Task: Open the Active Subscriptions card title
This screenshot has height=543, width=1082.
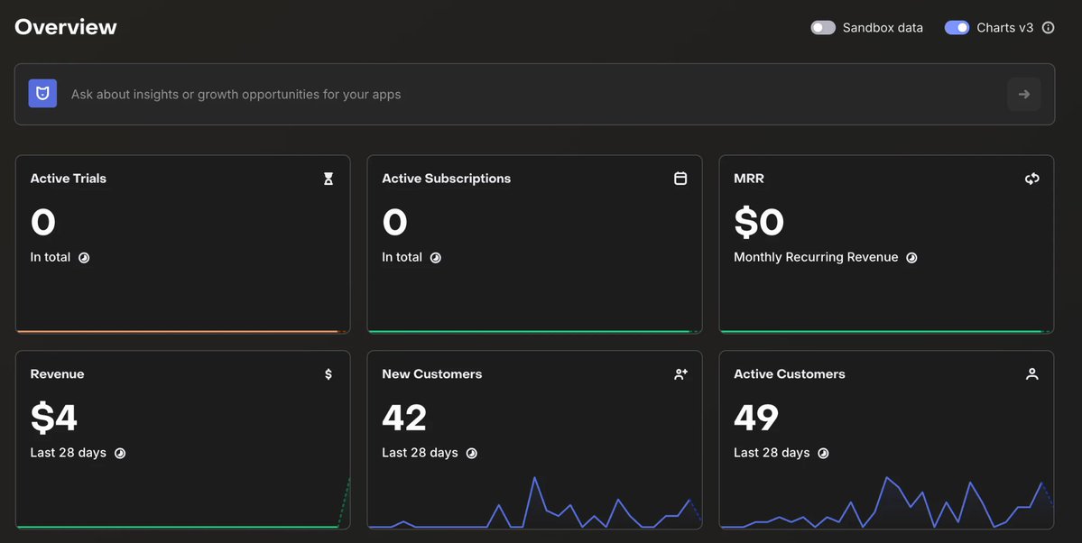Action: coord(447,178)
